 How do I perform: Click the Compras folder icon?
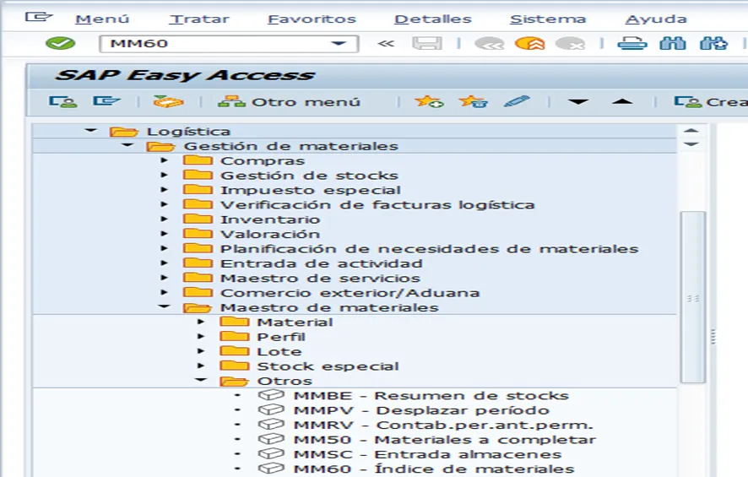point(198,160)
